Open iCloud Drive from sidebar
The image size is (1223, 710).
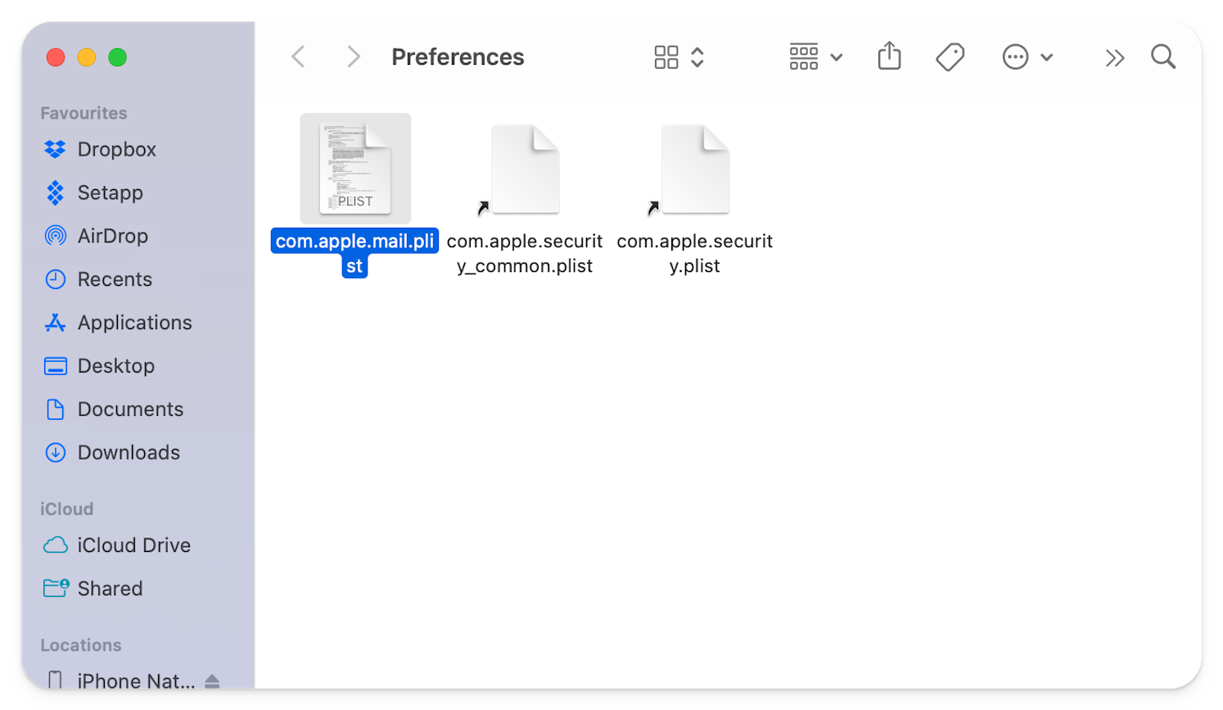pos(133,545)
